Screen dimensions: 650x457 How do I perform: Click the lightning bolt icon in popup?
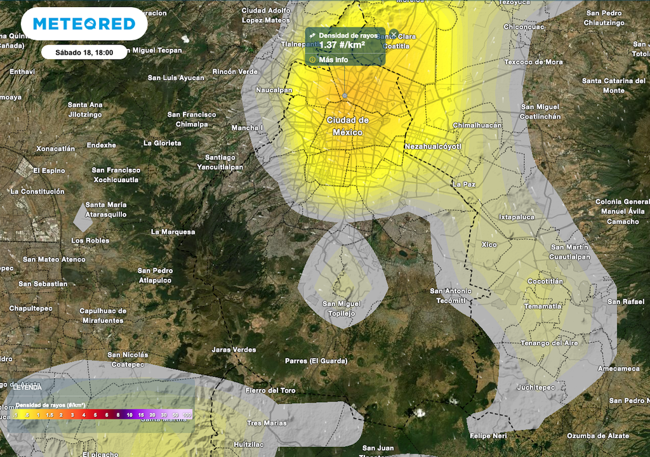313,36
